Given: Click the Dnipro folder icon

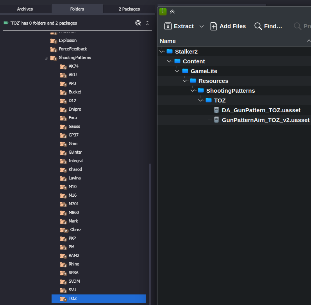Looking at the screenshot, I should (x=63, y=109).
